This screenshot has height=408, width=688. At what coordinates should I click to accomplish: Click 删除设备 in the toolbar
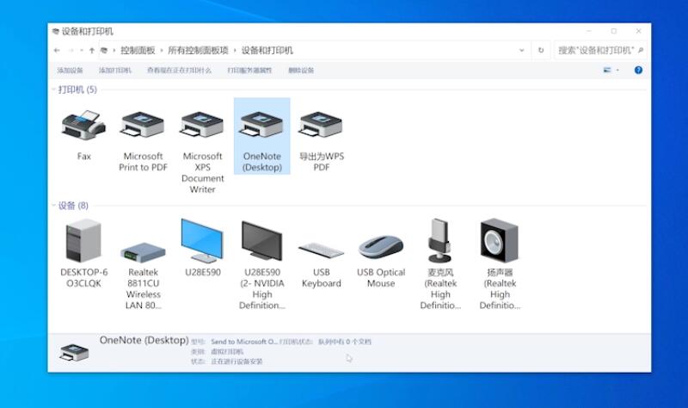(x=301, y=71)
